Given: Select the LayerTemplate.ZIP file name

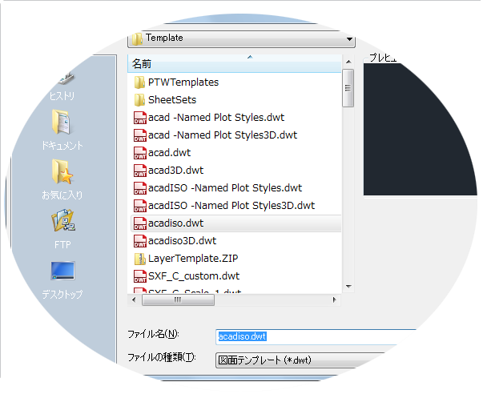Looking at the screenshot, I should (193, 259).
